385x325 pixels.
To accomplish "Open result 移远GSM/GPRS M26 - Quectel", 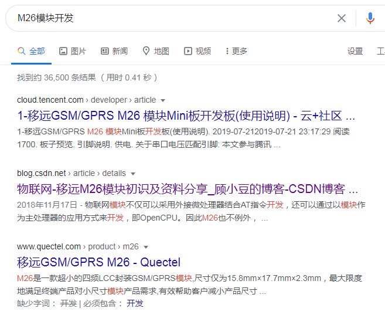I will point(98,262).
